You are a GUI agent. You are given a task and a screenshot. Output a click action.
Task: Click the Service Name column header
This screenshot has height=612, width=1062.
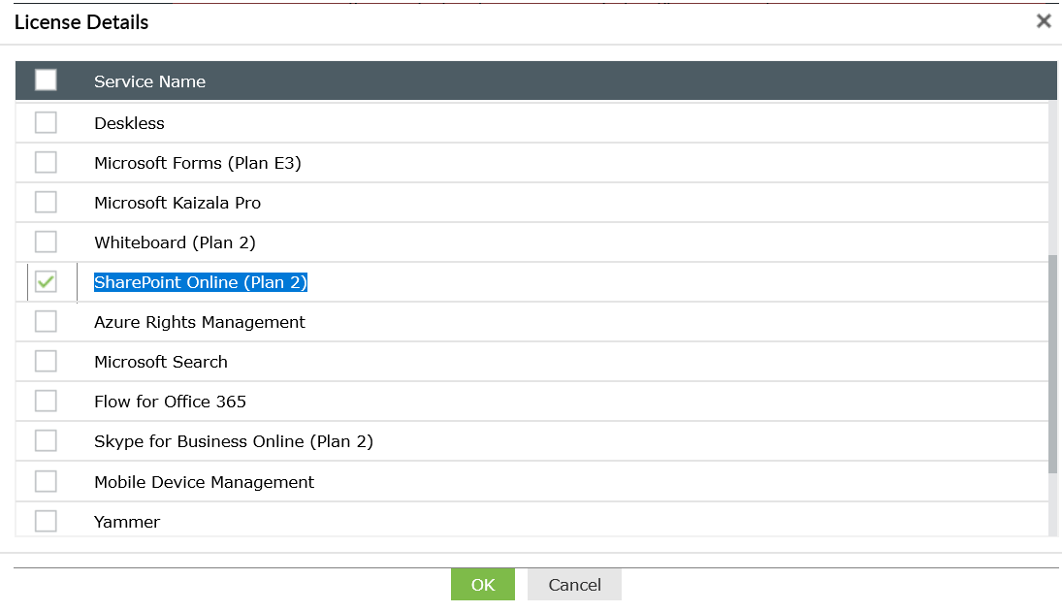(149, 81)
